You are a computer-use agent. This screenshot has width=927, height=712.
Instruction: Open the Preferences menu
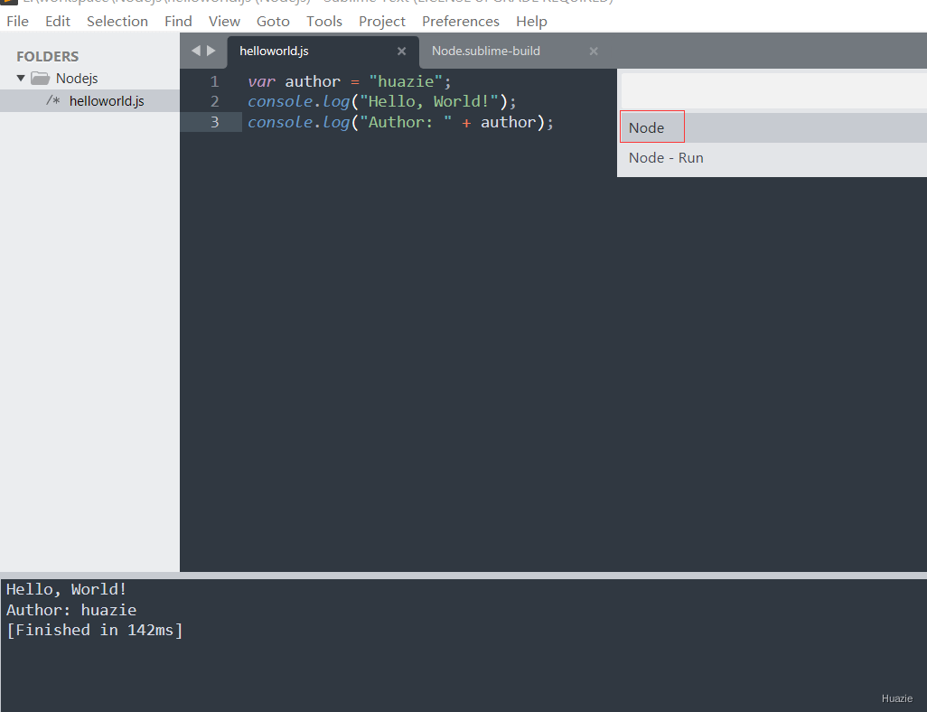tap(461, 21)
